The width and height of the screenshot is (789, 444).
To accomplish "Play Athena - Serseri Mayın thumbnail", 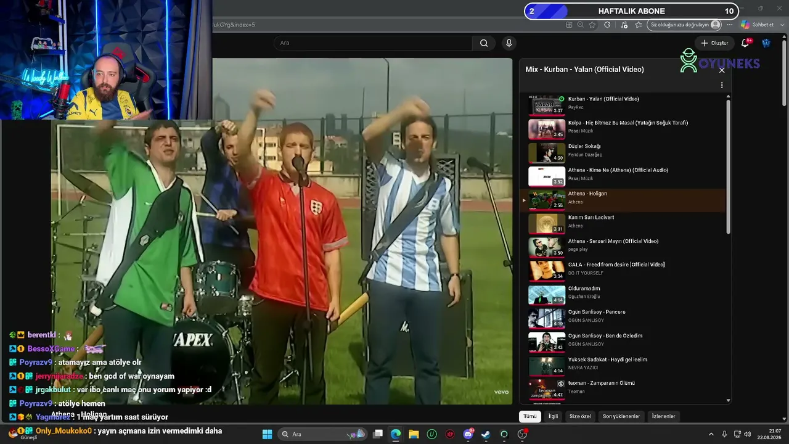I will point(547,247).
